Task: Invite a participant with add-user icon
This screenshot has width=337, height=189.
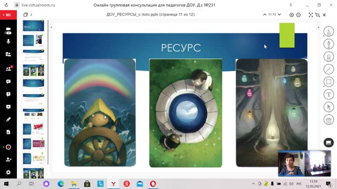Action: tap(8, 160)
